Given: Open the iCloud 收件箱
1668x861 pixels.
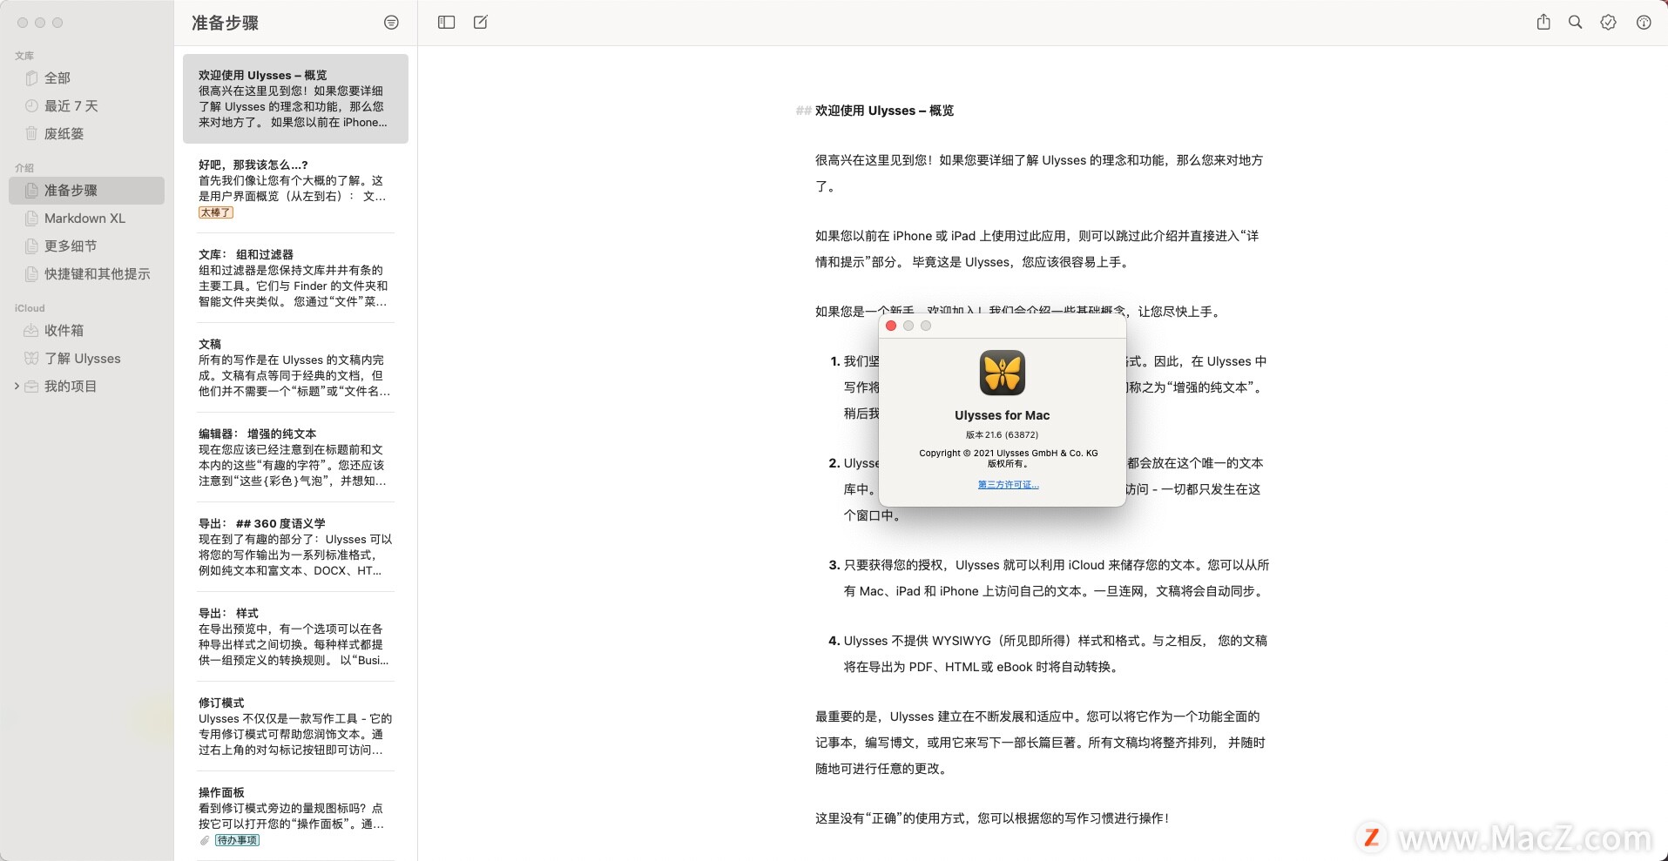Looking at the screenshot, I should pyautogui.click(x=86, y=331).
